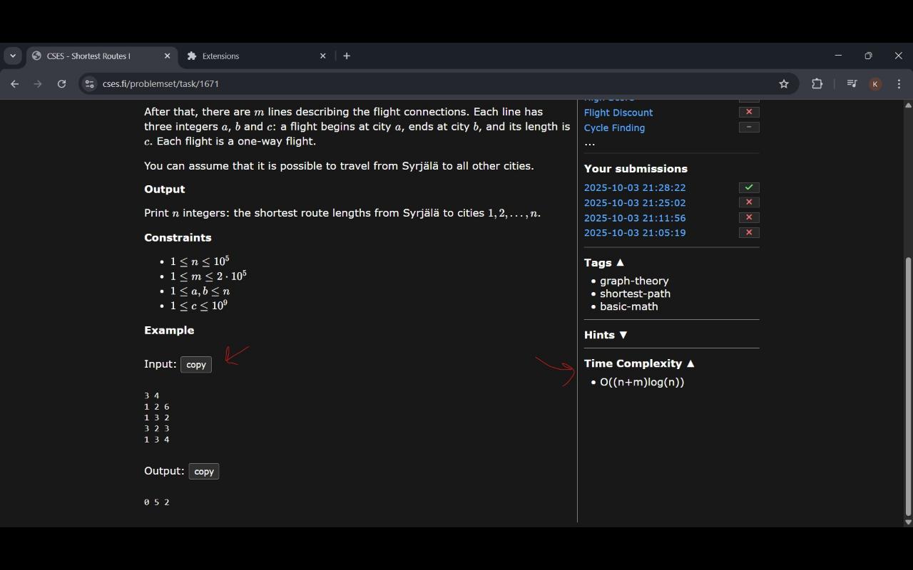
Task: Collapse the Time Complexity section
Action: (x=639, y=363)
